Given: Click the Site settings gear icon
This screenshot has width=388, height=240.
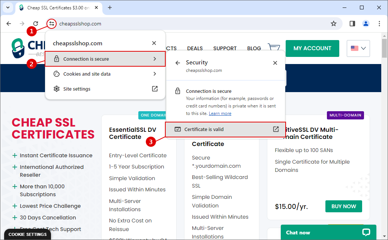Looking at the screenshot, I should click(x=57, y=89).
